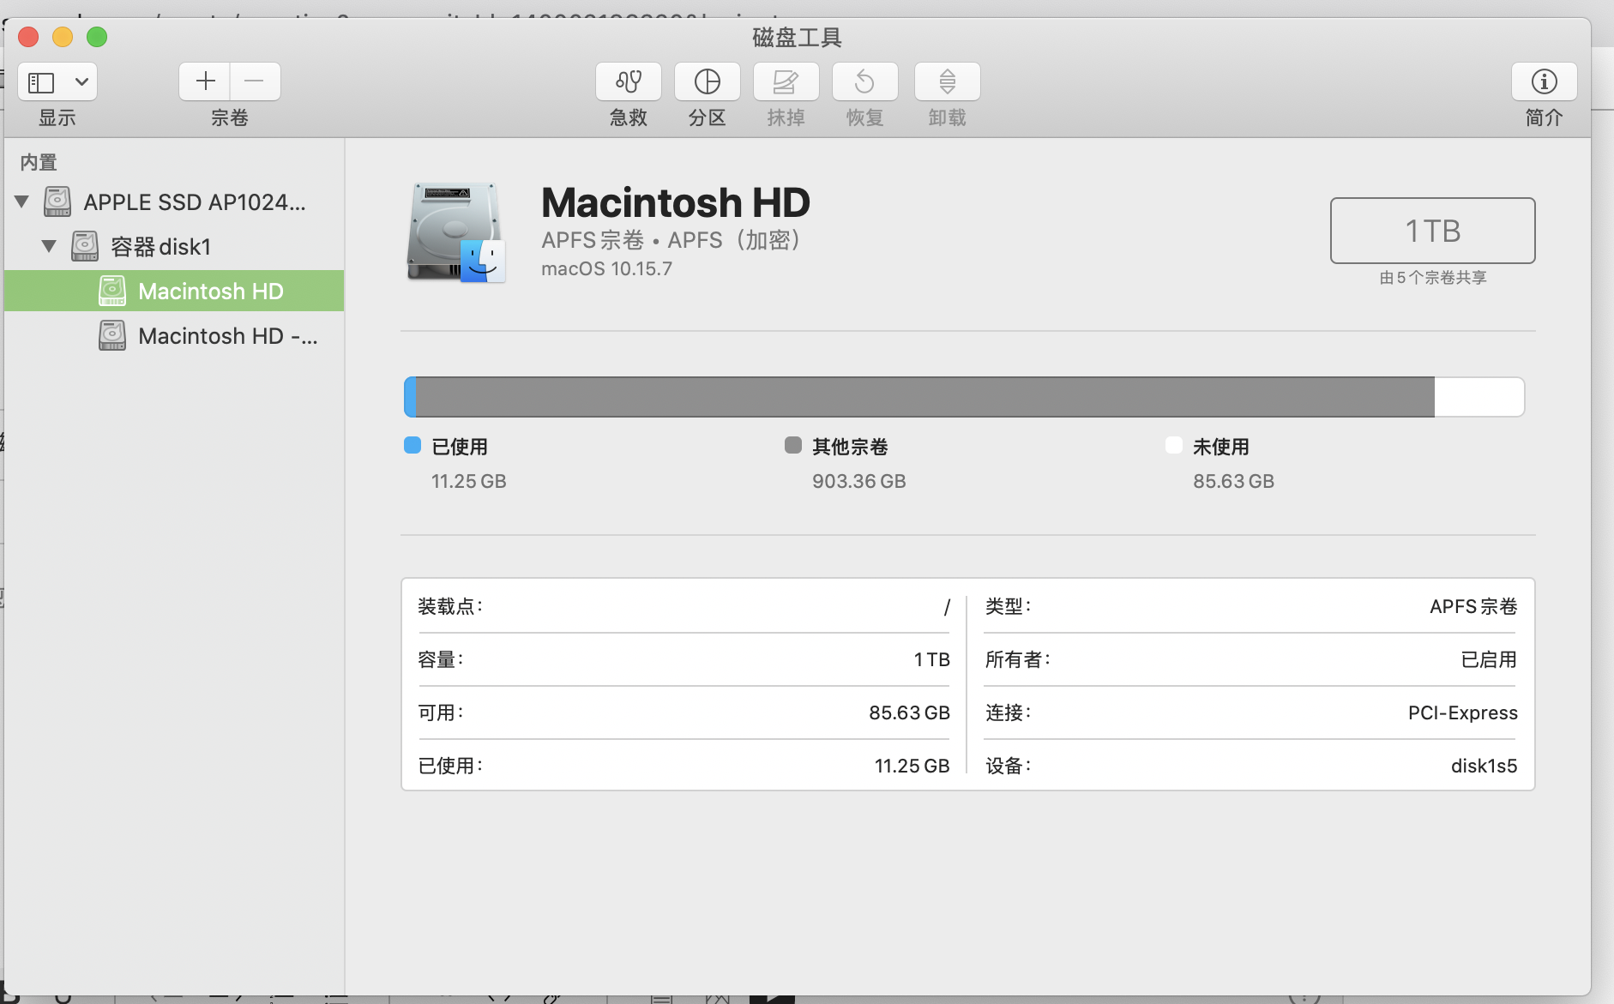Collapse the APPLE SSD AP1024 disclosure triangle

click(22, 202)
